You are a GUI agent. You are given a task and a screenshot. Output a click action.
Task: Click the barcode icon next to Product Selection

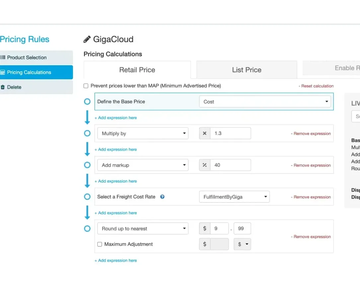pyautogui.click(x=3, y=58)
